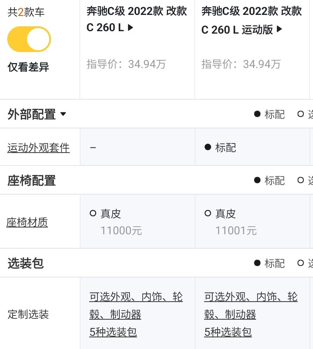View 运动版 5种选装包 link

click(x=228, y=332)
